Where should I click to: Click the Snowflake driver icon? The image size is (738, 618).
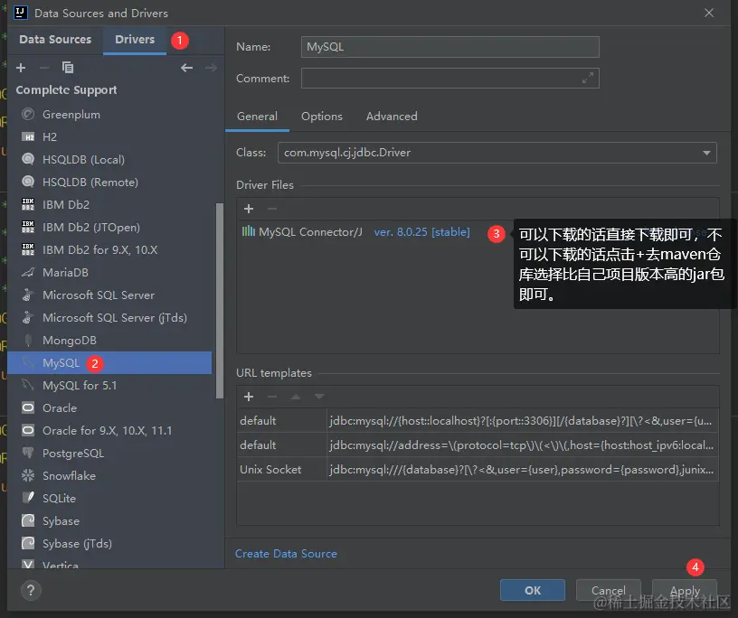[x=28, y=475]
